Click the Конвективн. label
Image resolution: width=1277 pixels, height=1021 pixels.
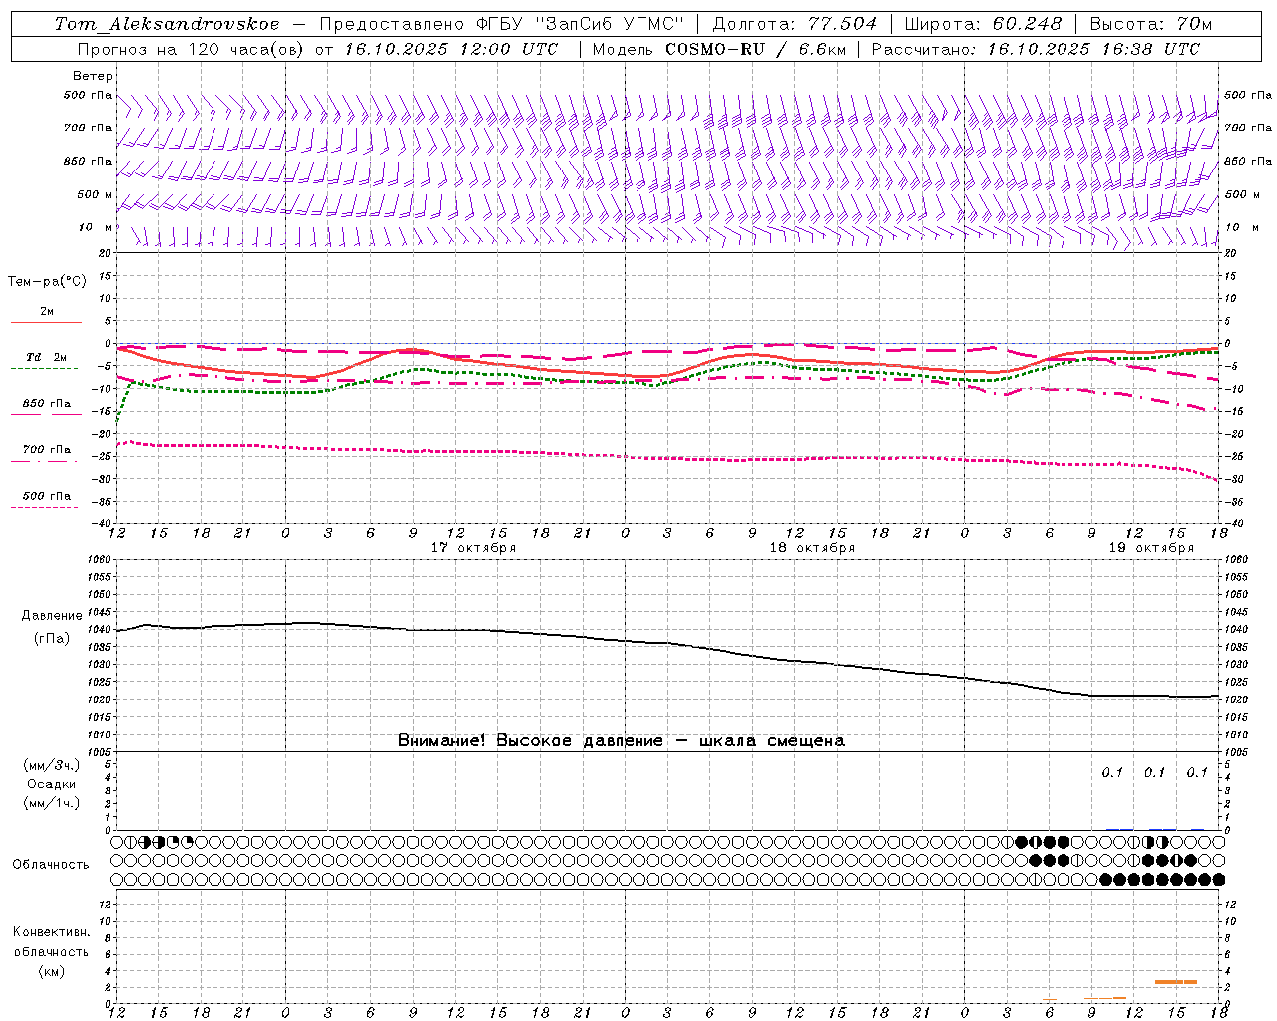[x=51, y=932]
